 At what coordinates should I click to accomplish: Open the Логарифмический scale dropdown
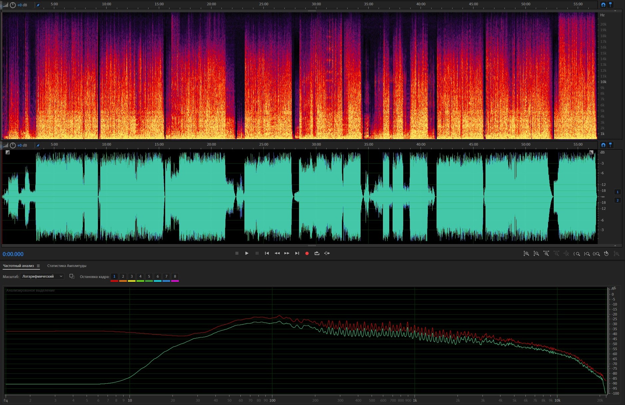[x=42, y=276]
